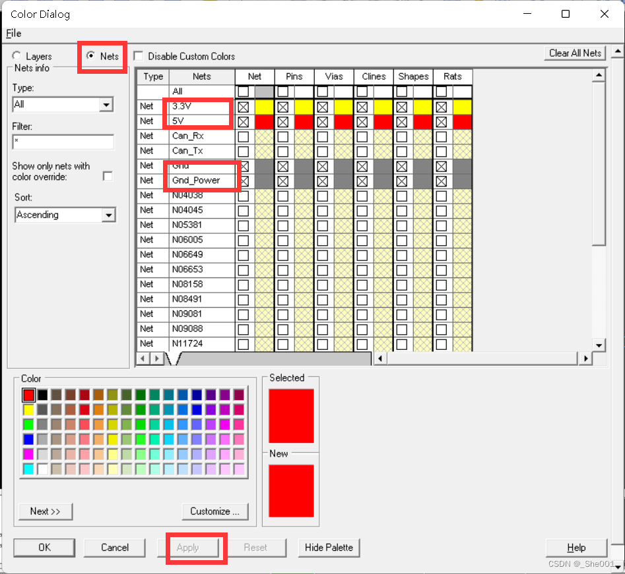This screenshot has height=574, width=625.
Task: Click inside the Filter input field
Action: 63,142
